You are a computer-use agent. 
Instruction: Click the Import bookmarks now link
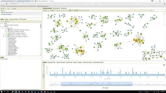43,6
